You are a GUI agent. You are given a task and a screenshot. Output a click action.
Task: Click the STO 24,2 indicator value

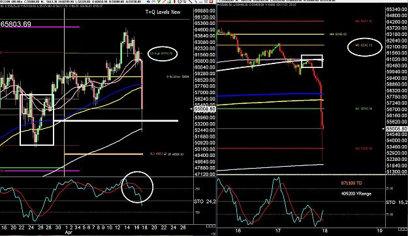point(205,201)
